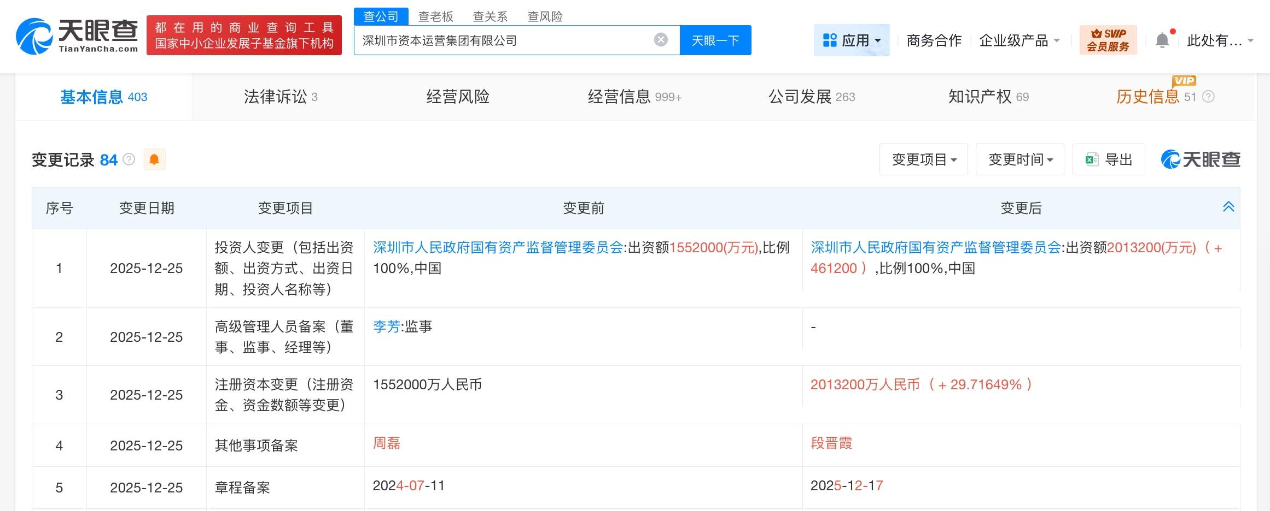Image resolution: width=1270 pixels, height=511 pixels.
Task: Click 变更后 column header
Action: [x=1021, y=208]
